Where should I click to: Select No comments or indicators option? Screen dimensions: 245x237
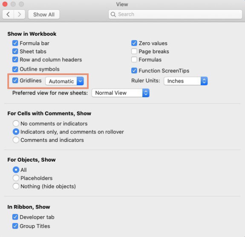16,124
